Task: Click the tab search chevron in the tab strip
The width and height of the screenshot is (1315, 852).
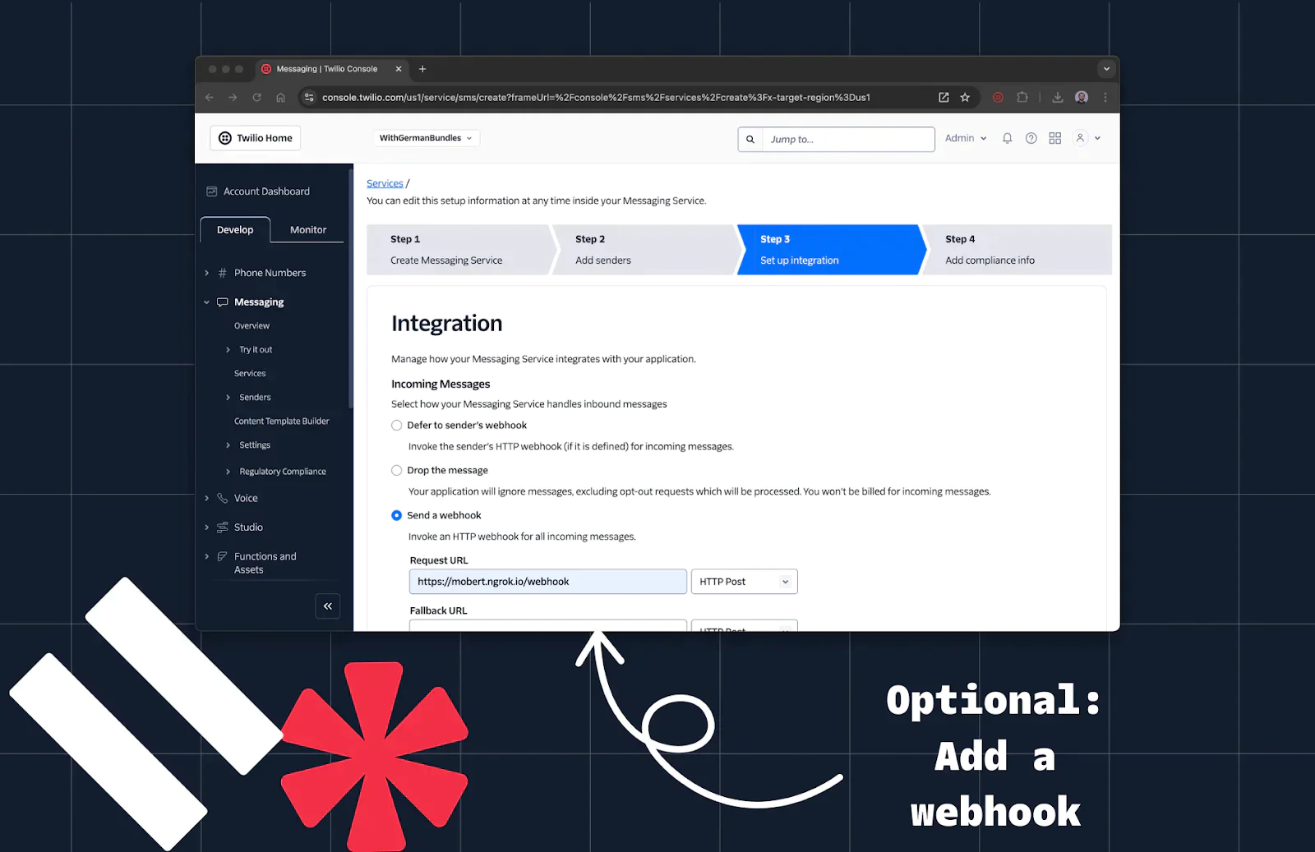Action: tap(1106, 69)
